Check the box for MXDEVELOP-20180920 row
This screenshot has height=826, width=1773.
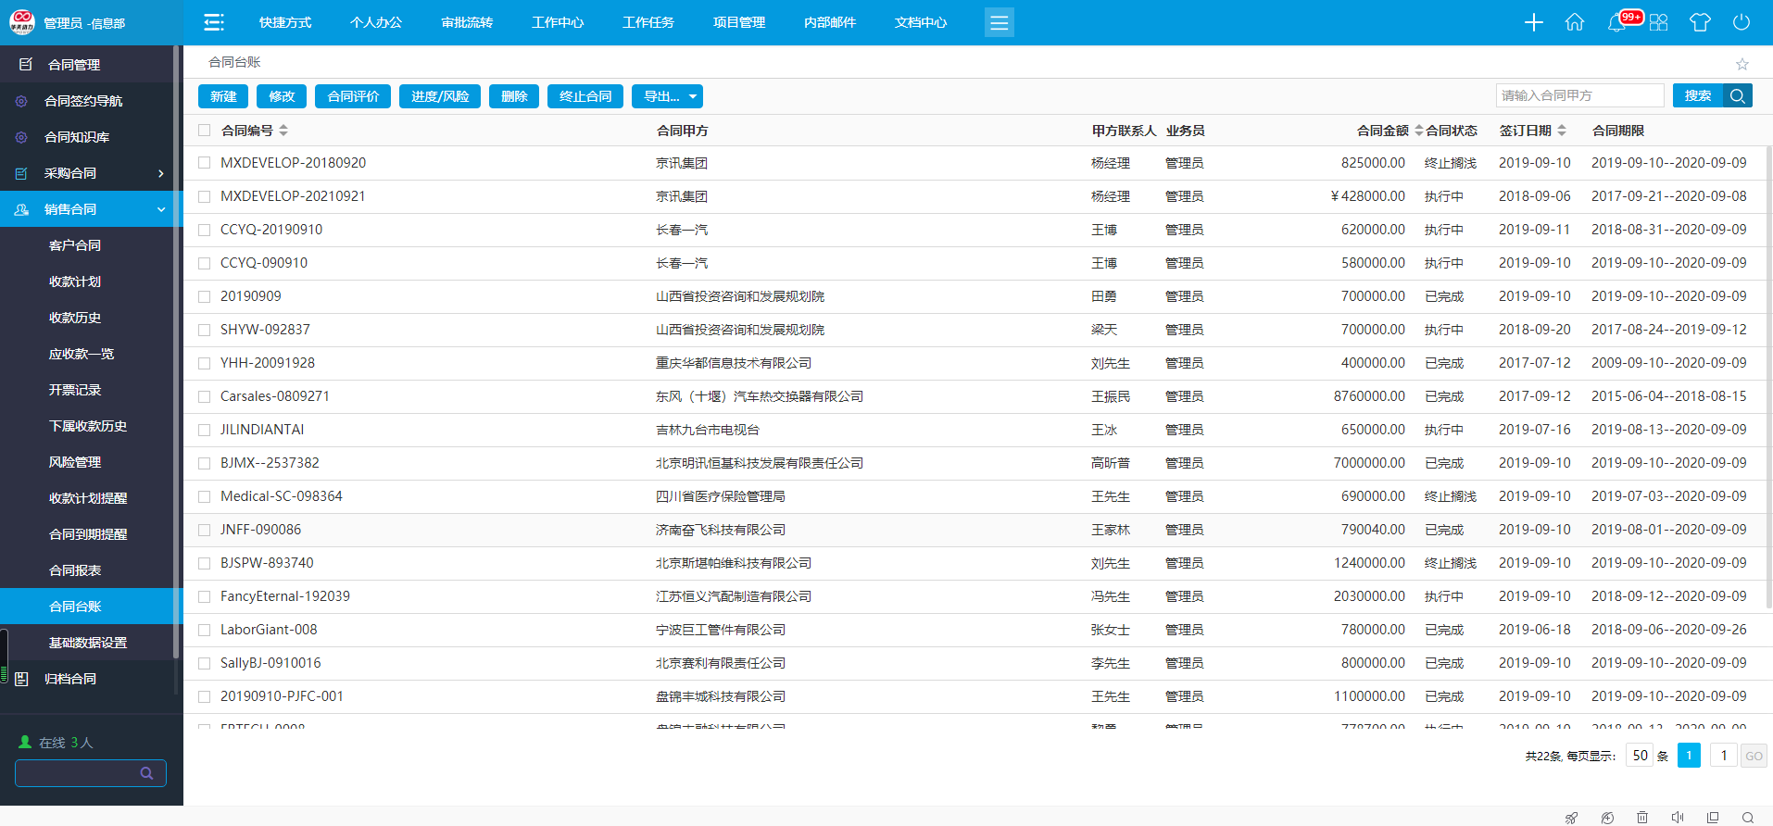205,163
